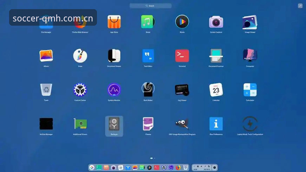Image resolution: width=306 pixels, height=172 pixels.
Task: Open System Monitor in the grid
Action: tap(114, 90)
